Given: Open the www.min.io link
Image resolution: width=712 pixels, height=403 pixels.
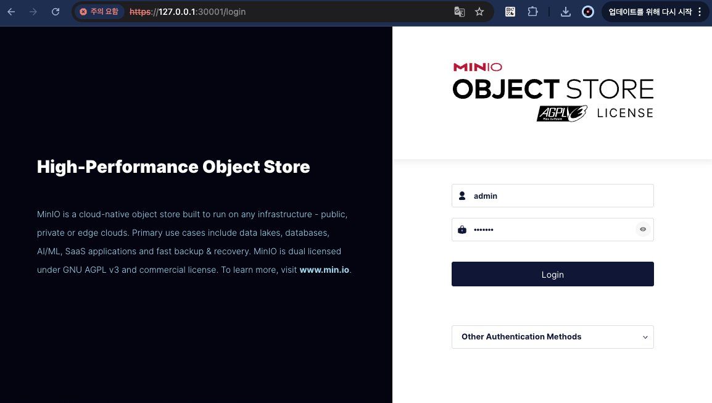Looking at the screenshot, I should [x=324, y=270].
